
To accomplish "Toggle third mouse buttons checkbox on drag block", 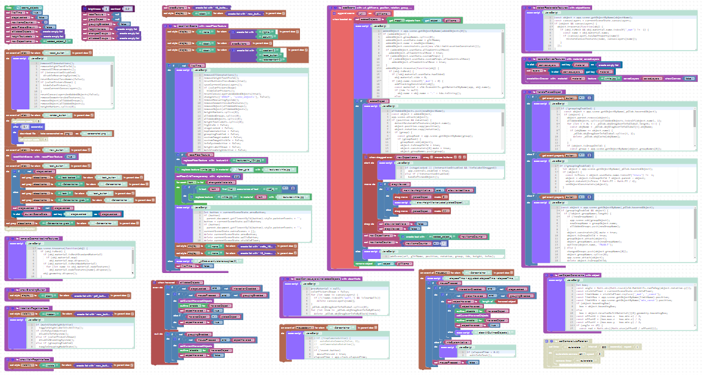I will point(464,157).
